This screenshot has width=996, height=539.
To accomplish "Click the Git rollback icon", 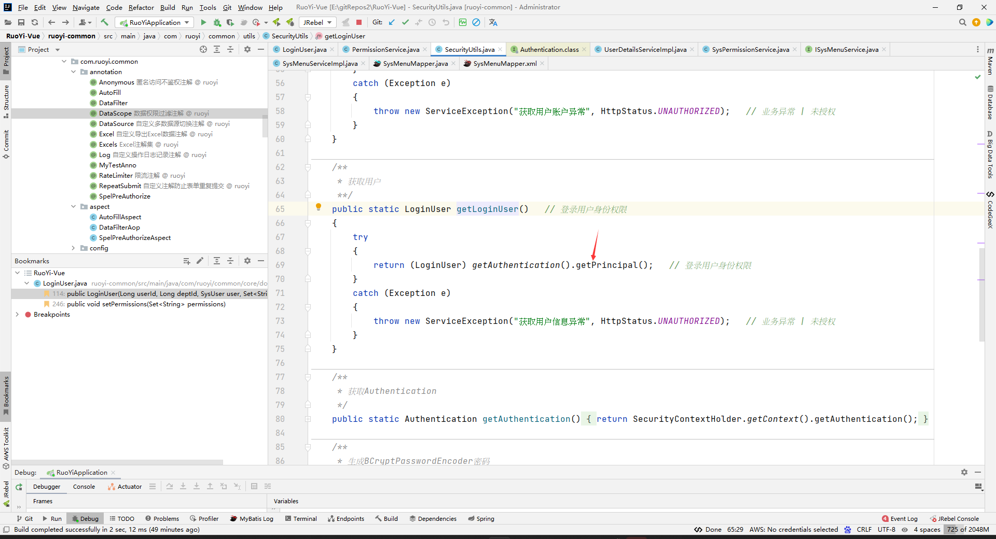I will [446, 22].
